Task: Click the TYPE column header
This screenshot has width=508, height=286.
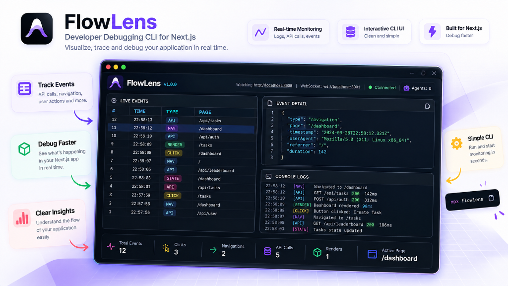Action: (172, 112)
